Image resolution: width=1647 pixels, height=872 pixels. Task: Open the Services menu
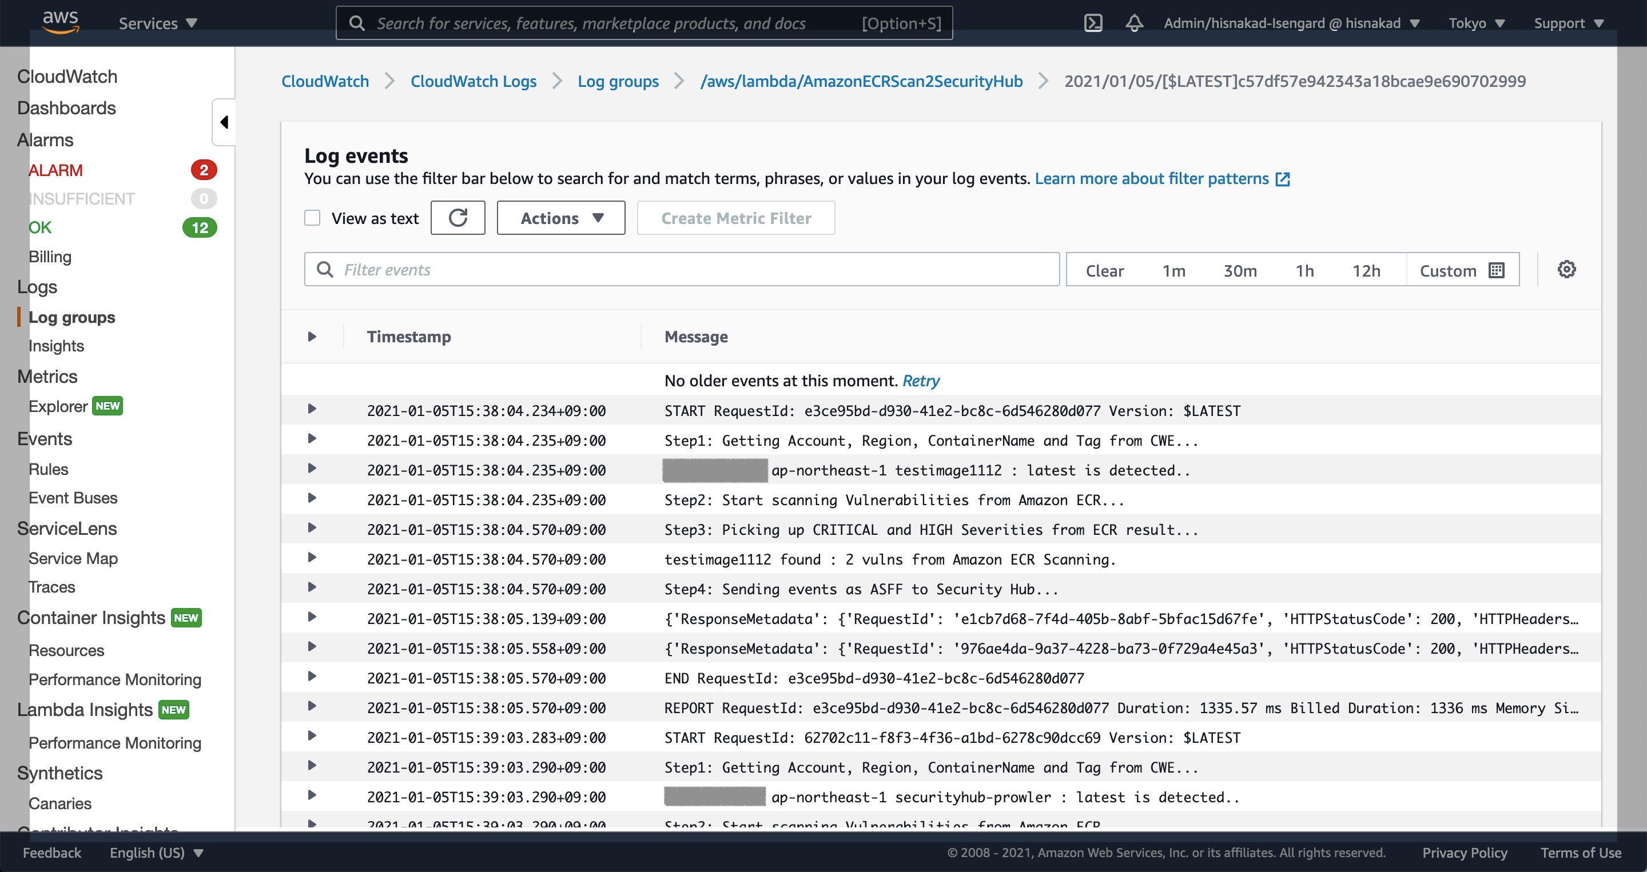[157, 23]
